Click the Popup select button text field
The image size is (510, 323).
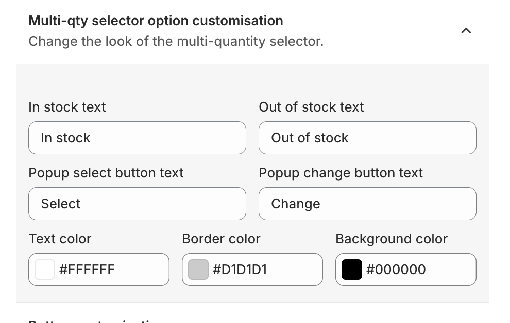tap(137, 204)
